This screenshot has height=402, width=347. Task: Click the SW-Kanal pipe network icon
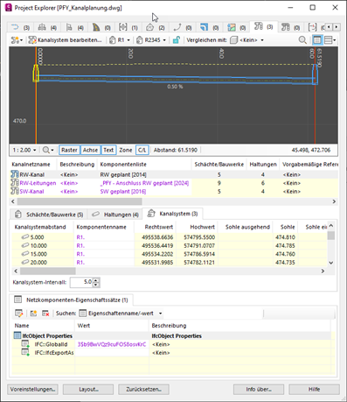tap(14, 191)
